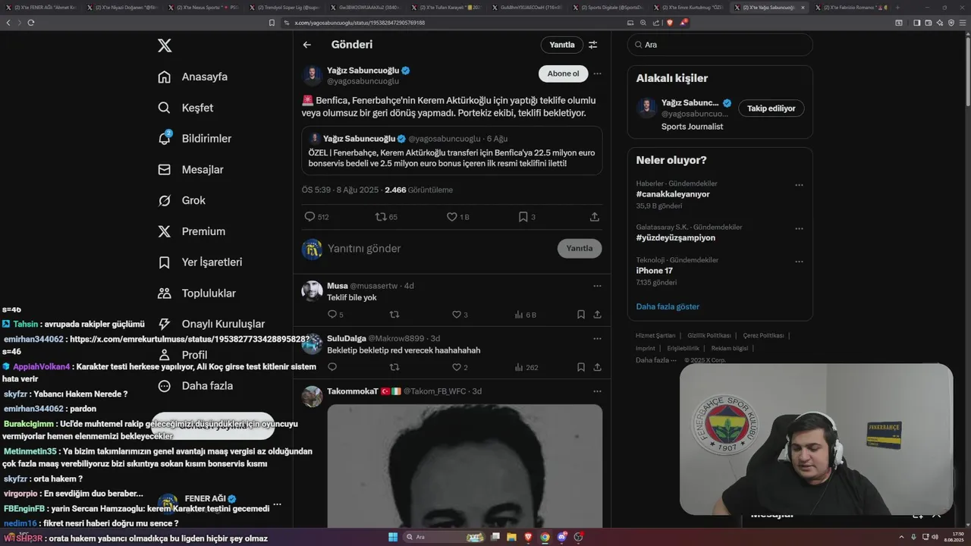Open Topluluklar in the sidebar
The image size is (971, 546).
196,293
